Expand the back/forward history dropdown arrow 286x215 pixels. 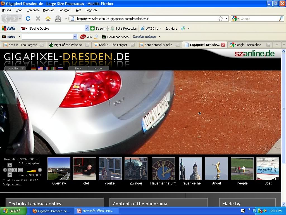coord(20,18)
